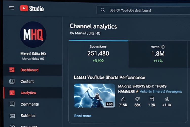Click the Comments icon in sidebar
This screenshot has height=127, width=190.
click(x=12, y=104)
